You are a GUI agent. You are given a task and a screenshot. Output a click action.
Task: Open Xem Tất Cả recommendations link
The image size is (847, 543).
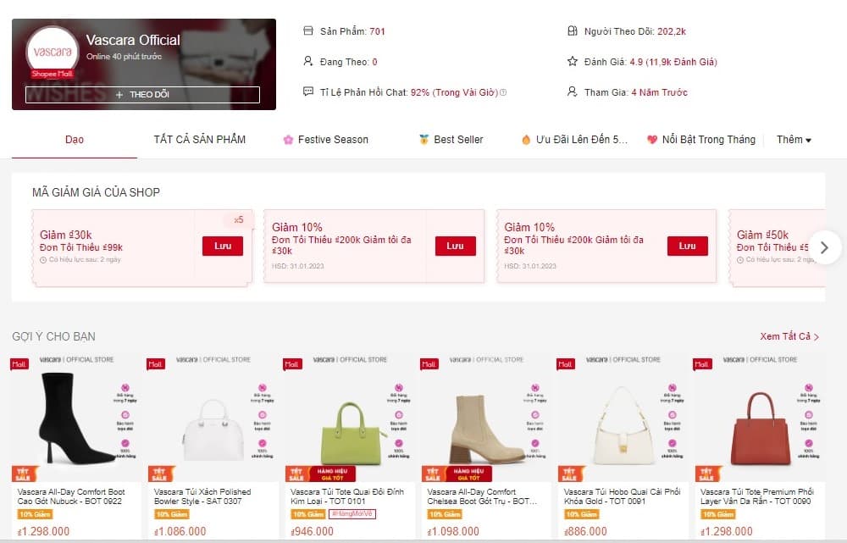tap(789, 336)
